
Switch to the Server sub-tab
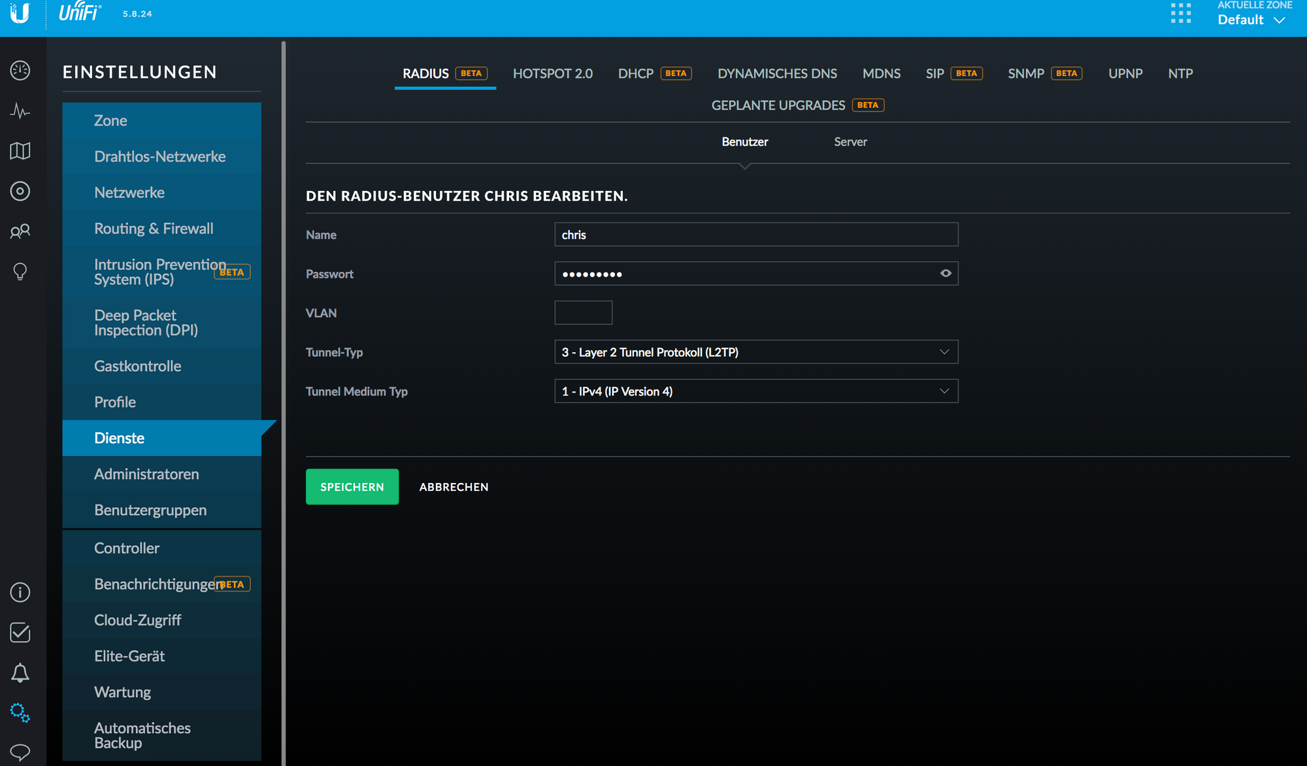click(x=850, y=142)
